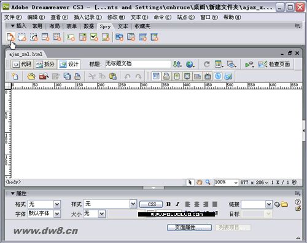Switch to the 常用 insert tab

(x=37, y=26)
